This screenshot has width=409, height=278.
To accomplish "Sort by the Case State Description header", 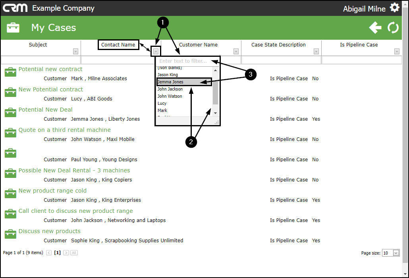I will [x=278, y=44].
